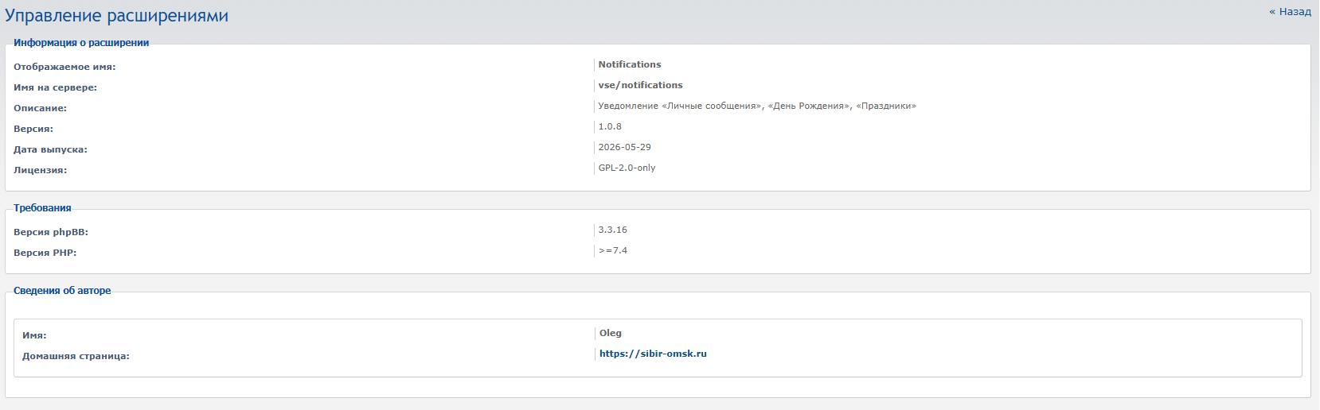Viewport: 1320px width, 410px height.
Task: Click the 'Версия PHP:' label
Action: click(45, 253)
